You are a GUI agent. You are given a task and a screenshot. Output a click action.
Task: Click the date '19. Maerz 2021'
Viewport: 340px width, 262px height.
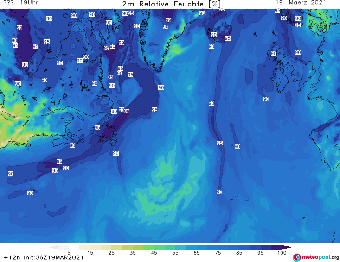(x=301, y=3)
